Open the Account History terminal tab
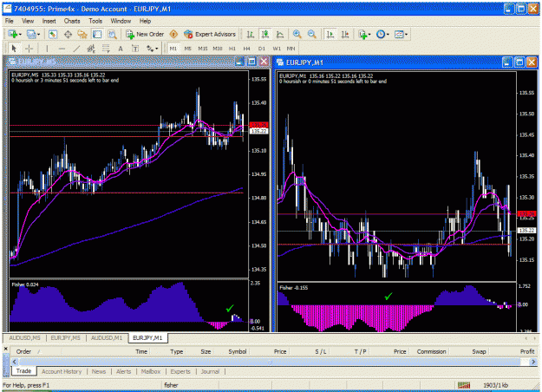The image size is (542, 392). (x=62, y=371)
